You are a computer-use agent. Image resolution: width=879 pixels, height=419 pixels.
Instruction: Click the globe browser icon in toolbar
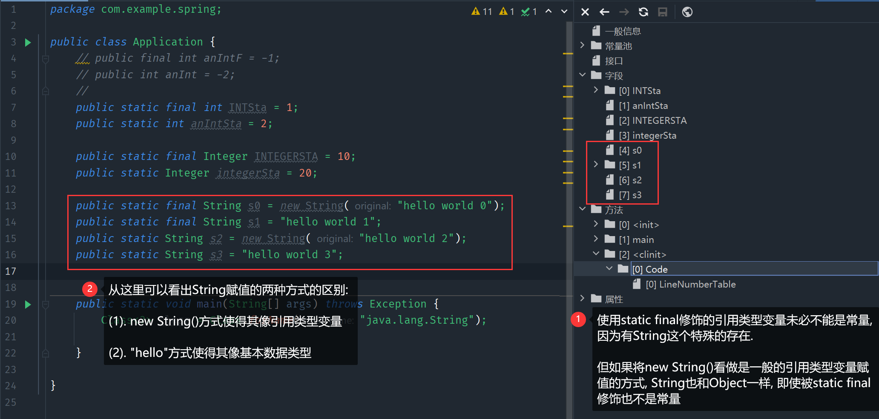(687, 12)
